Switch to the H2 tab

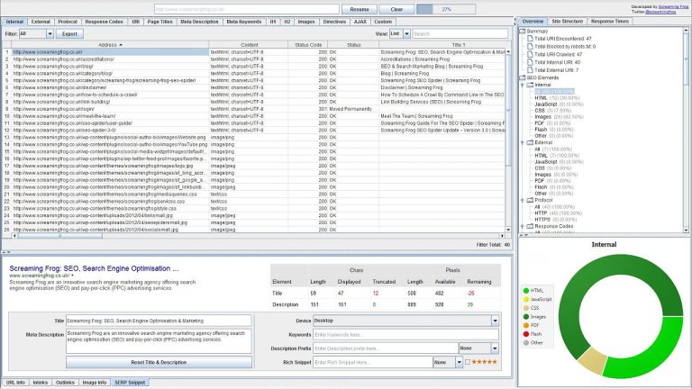[287, 22]
